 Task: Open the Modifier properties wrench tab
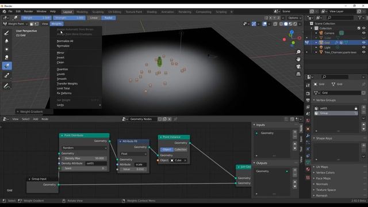308,136
